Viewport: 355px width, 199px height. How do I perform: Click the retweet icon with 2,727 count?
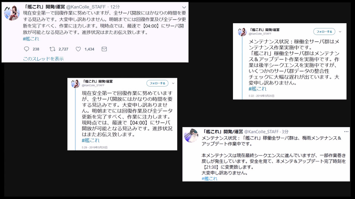tap(52, 49)
